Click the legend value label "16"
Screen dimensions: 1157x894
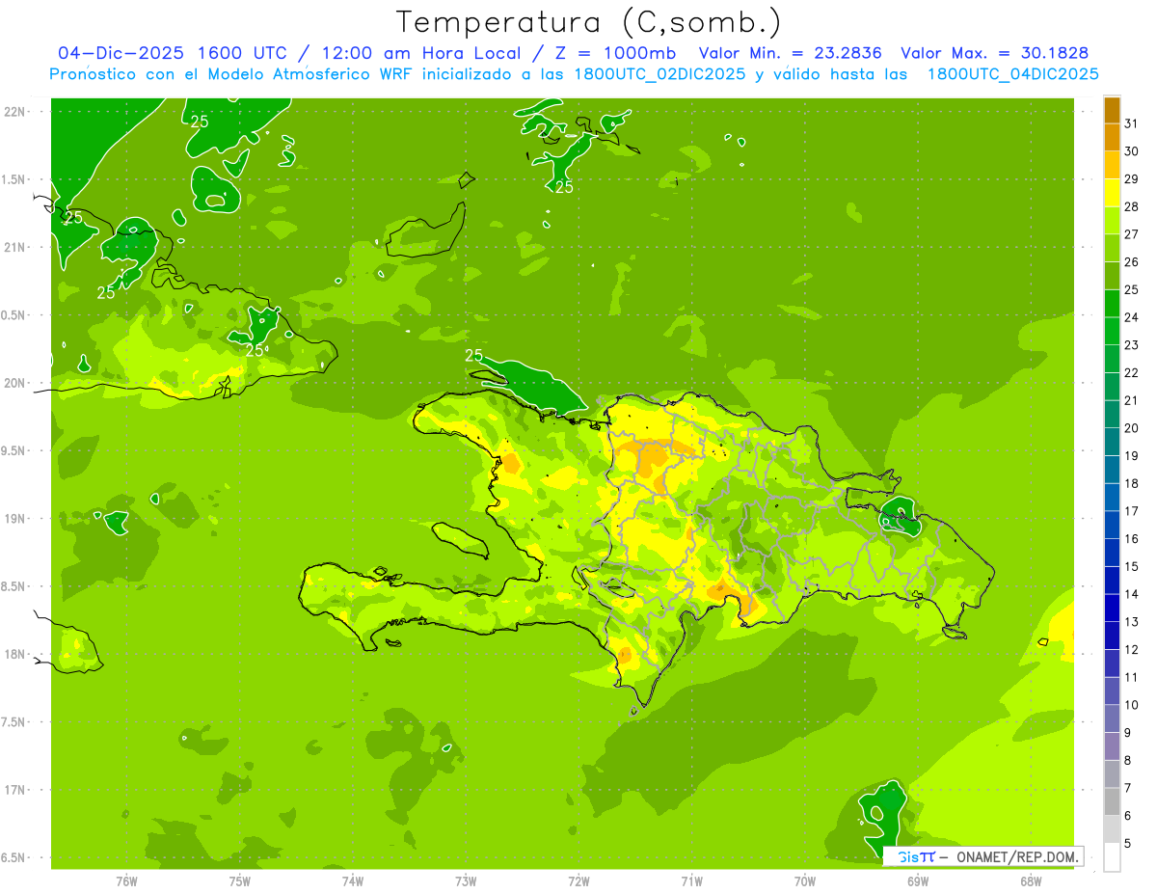tap(1132, 539)
